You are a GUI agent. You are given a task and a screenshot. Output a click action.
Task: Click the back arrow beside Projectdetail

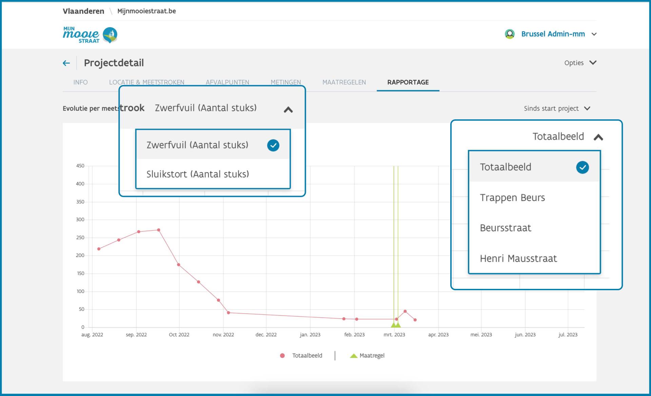click(66, 63)
